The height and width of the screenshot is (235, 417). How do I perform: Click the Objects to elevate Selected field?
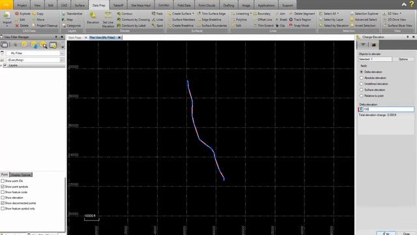point(375,59)
